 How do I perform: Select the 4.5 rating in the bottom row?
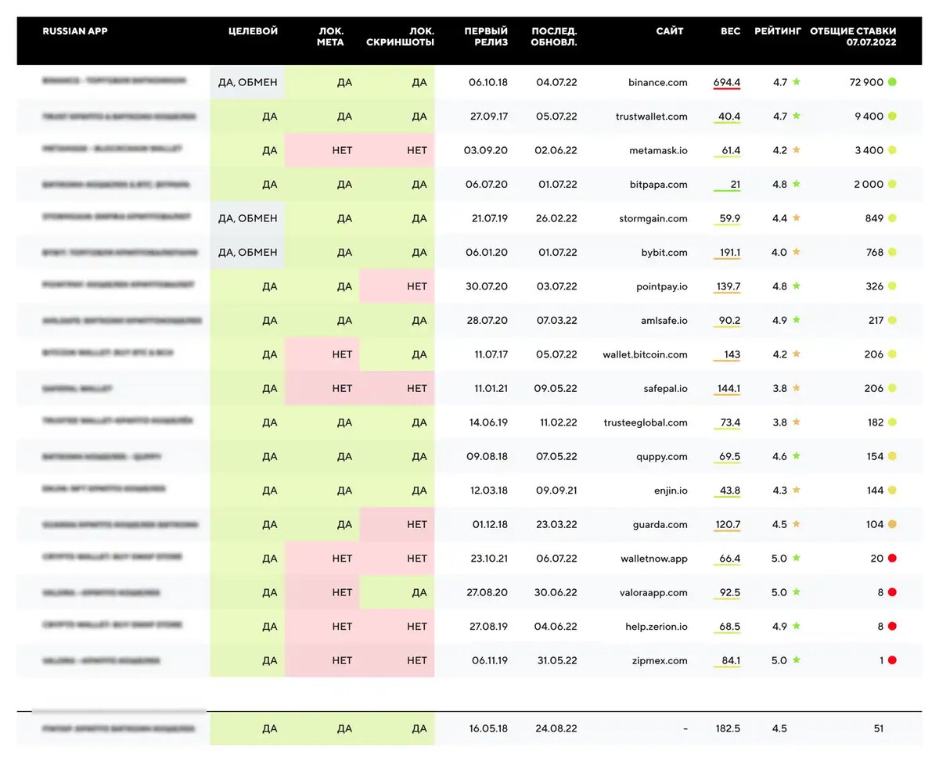(779, 728)
